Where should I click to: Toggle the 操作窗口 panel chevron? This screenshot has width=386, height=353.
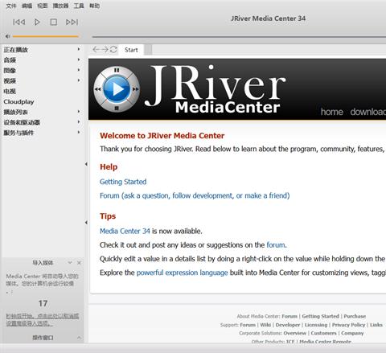(x=79, y=338)
